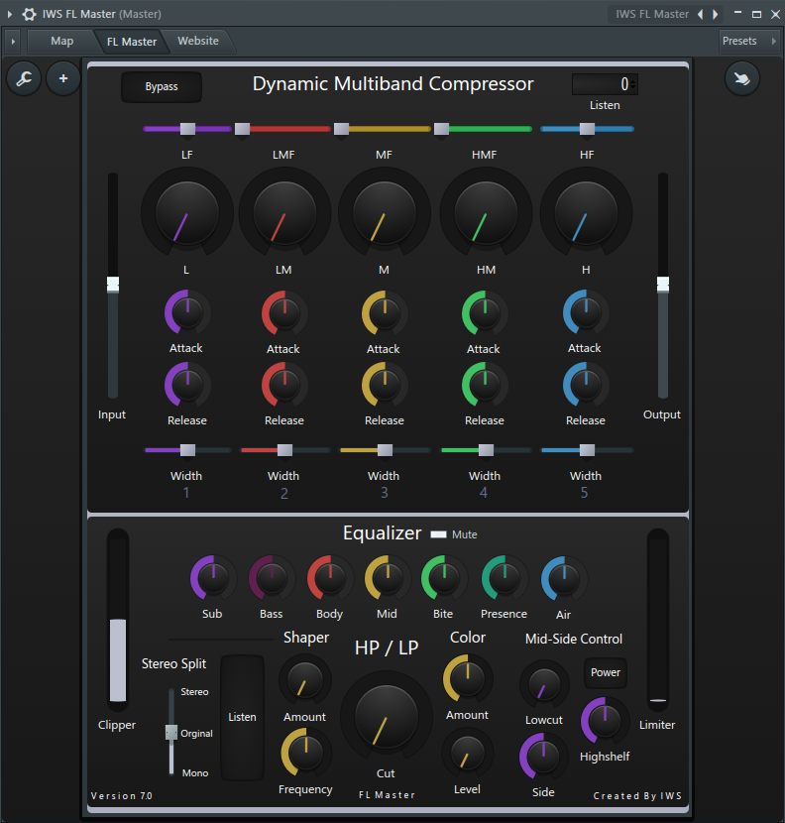Click the Bite EQ knob
The image size is (785, 823).
444,578
